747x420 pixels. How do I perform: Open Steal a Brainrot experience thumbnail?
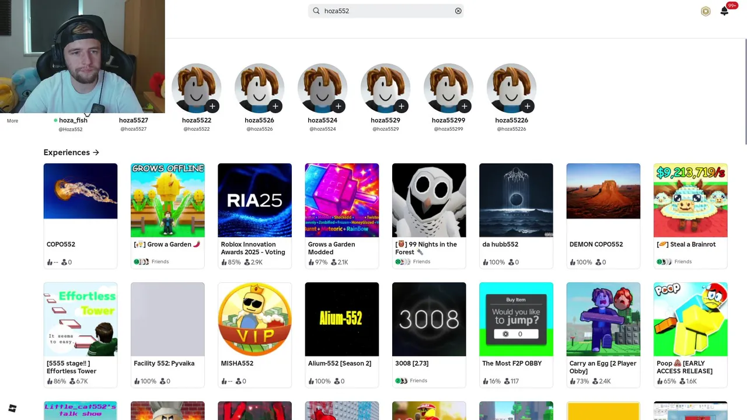tap(690, 200)
